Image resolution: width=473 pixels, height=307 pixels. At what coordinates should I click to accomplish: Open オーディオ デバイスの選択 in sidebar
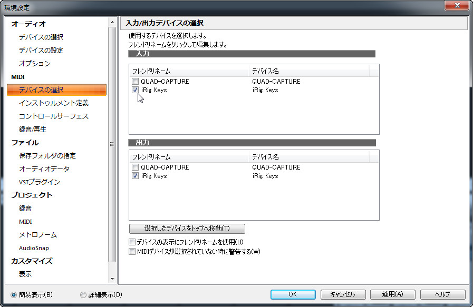(41, 37)
